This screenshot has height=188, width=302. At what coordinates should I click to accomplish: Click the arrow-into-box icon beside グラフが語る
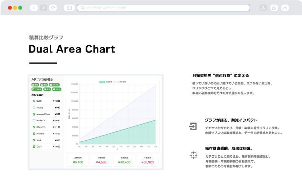pyautogui.click(x=193, y=126)
